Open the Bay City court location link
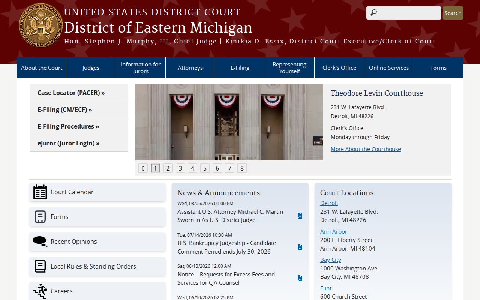480x300 pixels. [331, 259]
